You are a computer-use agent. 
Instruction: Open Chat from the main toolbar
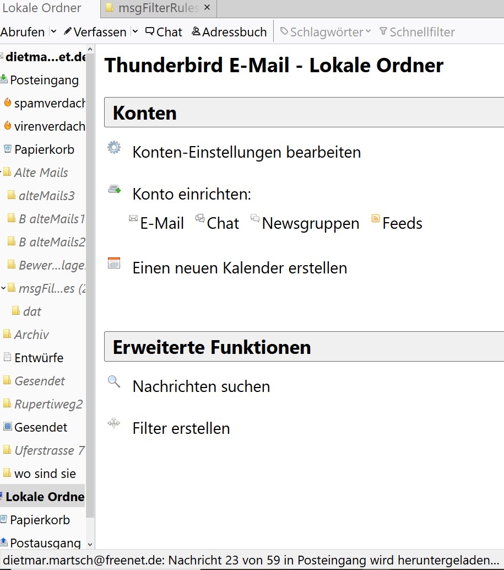coord(164,32)
